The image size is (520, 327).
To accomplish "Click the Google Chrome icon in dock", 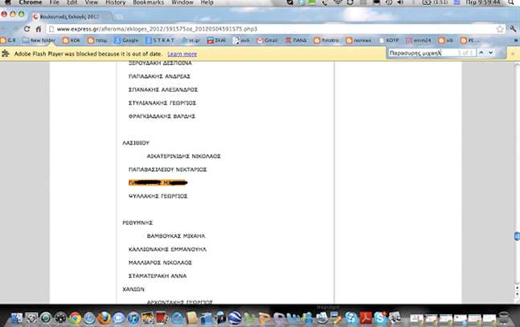I will tap(76, 318).
